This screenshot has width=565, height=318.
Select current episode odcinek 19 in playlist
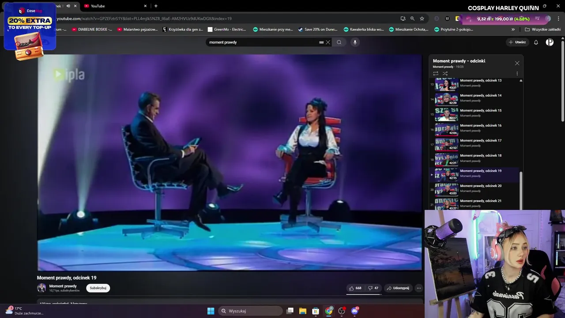475,174
